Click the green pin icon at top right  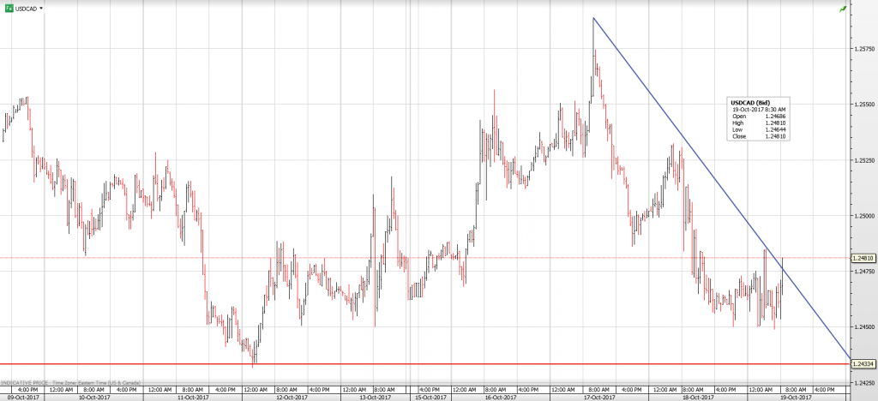click(843, 8)
